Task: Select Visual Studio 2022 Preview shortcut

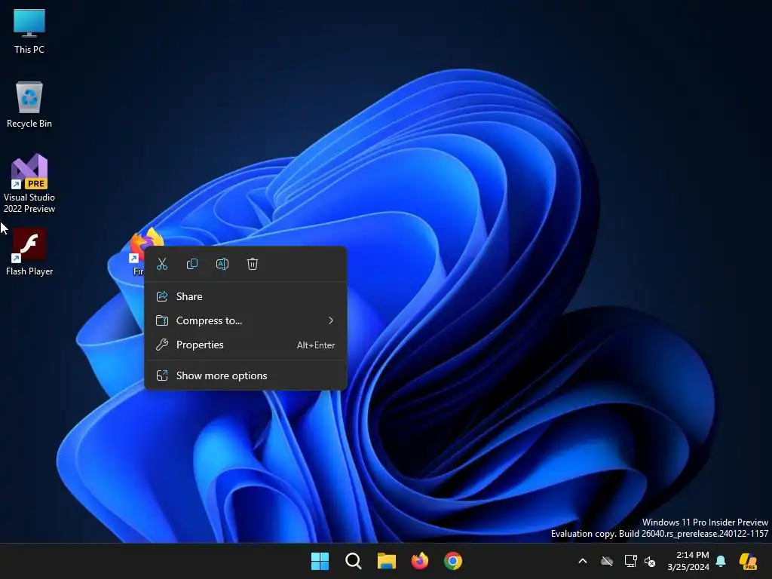Action: (29, 184)
